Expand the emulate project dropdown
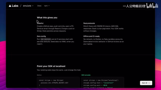The width and height of the screenshot is (161, 90). click(x=28, y=6)
